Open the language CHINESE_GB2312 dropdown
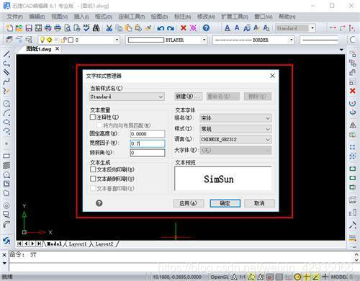Screen dimensions: 360x281 (235, 139)
